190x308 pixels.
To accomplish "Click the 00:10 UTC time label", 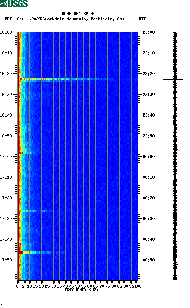I will pyautogui.click(x=149, y=177).
